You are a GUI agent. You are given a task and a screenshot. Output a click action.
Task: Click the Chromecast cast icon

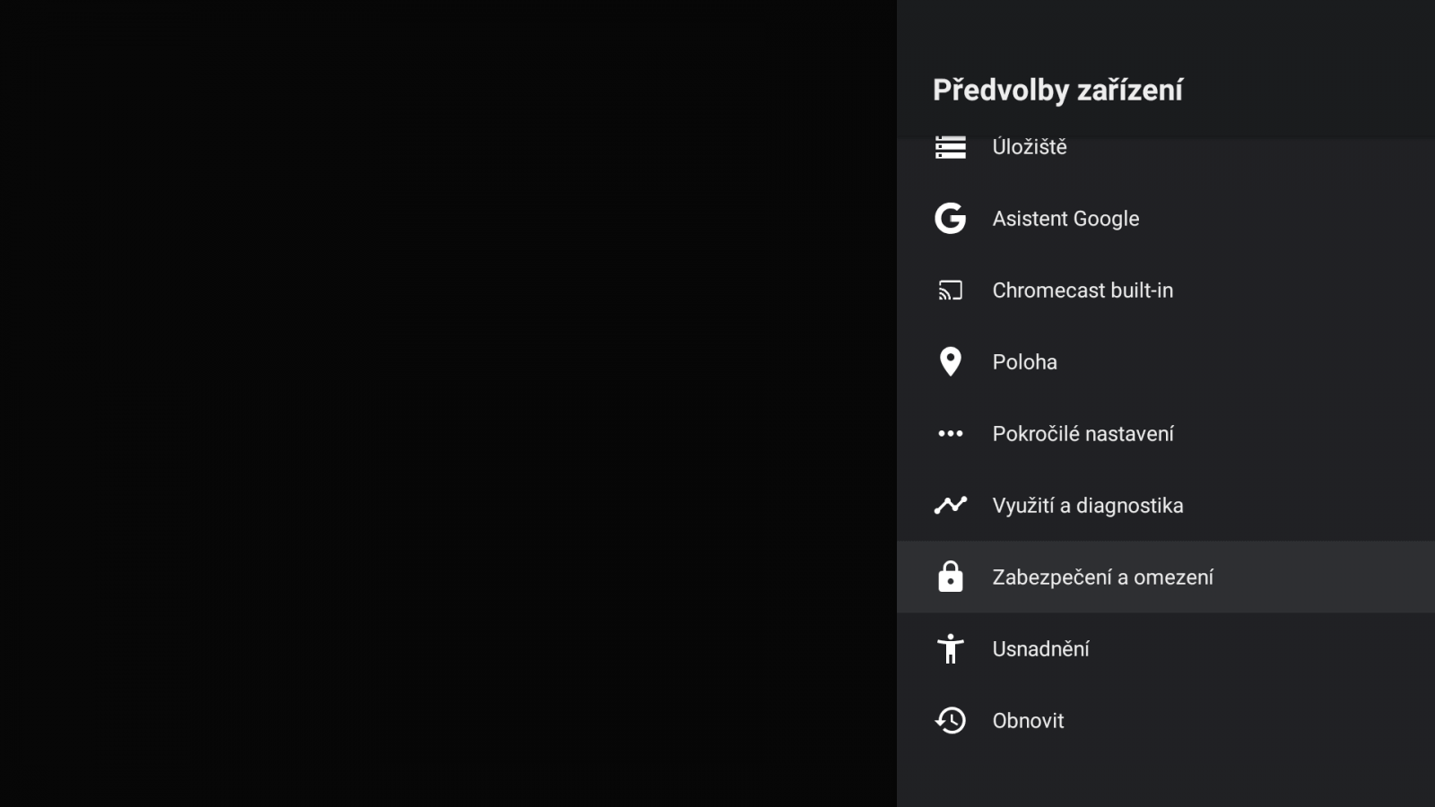(x=950, y=291)
